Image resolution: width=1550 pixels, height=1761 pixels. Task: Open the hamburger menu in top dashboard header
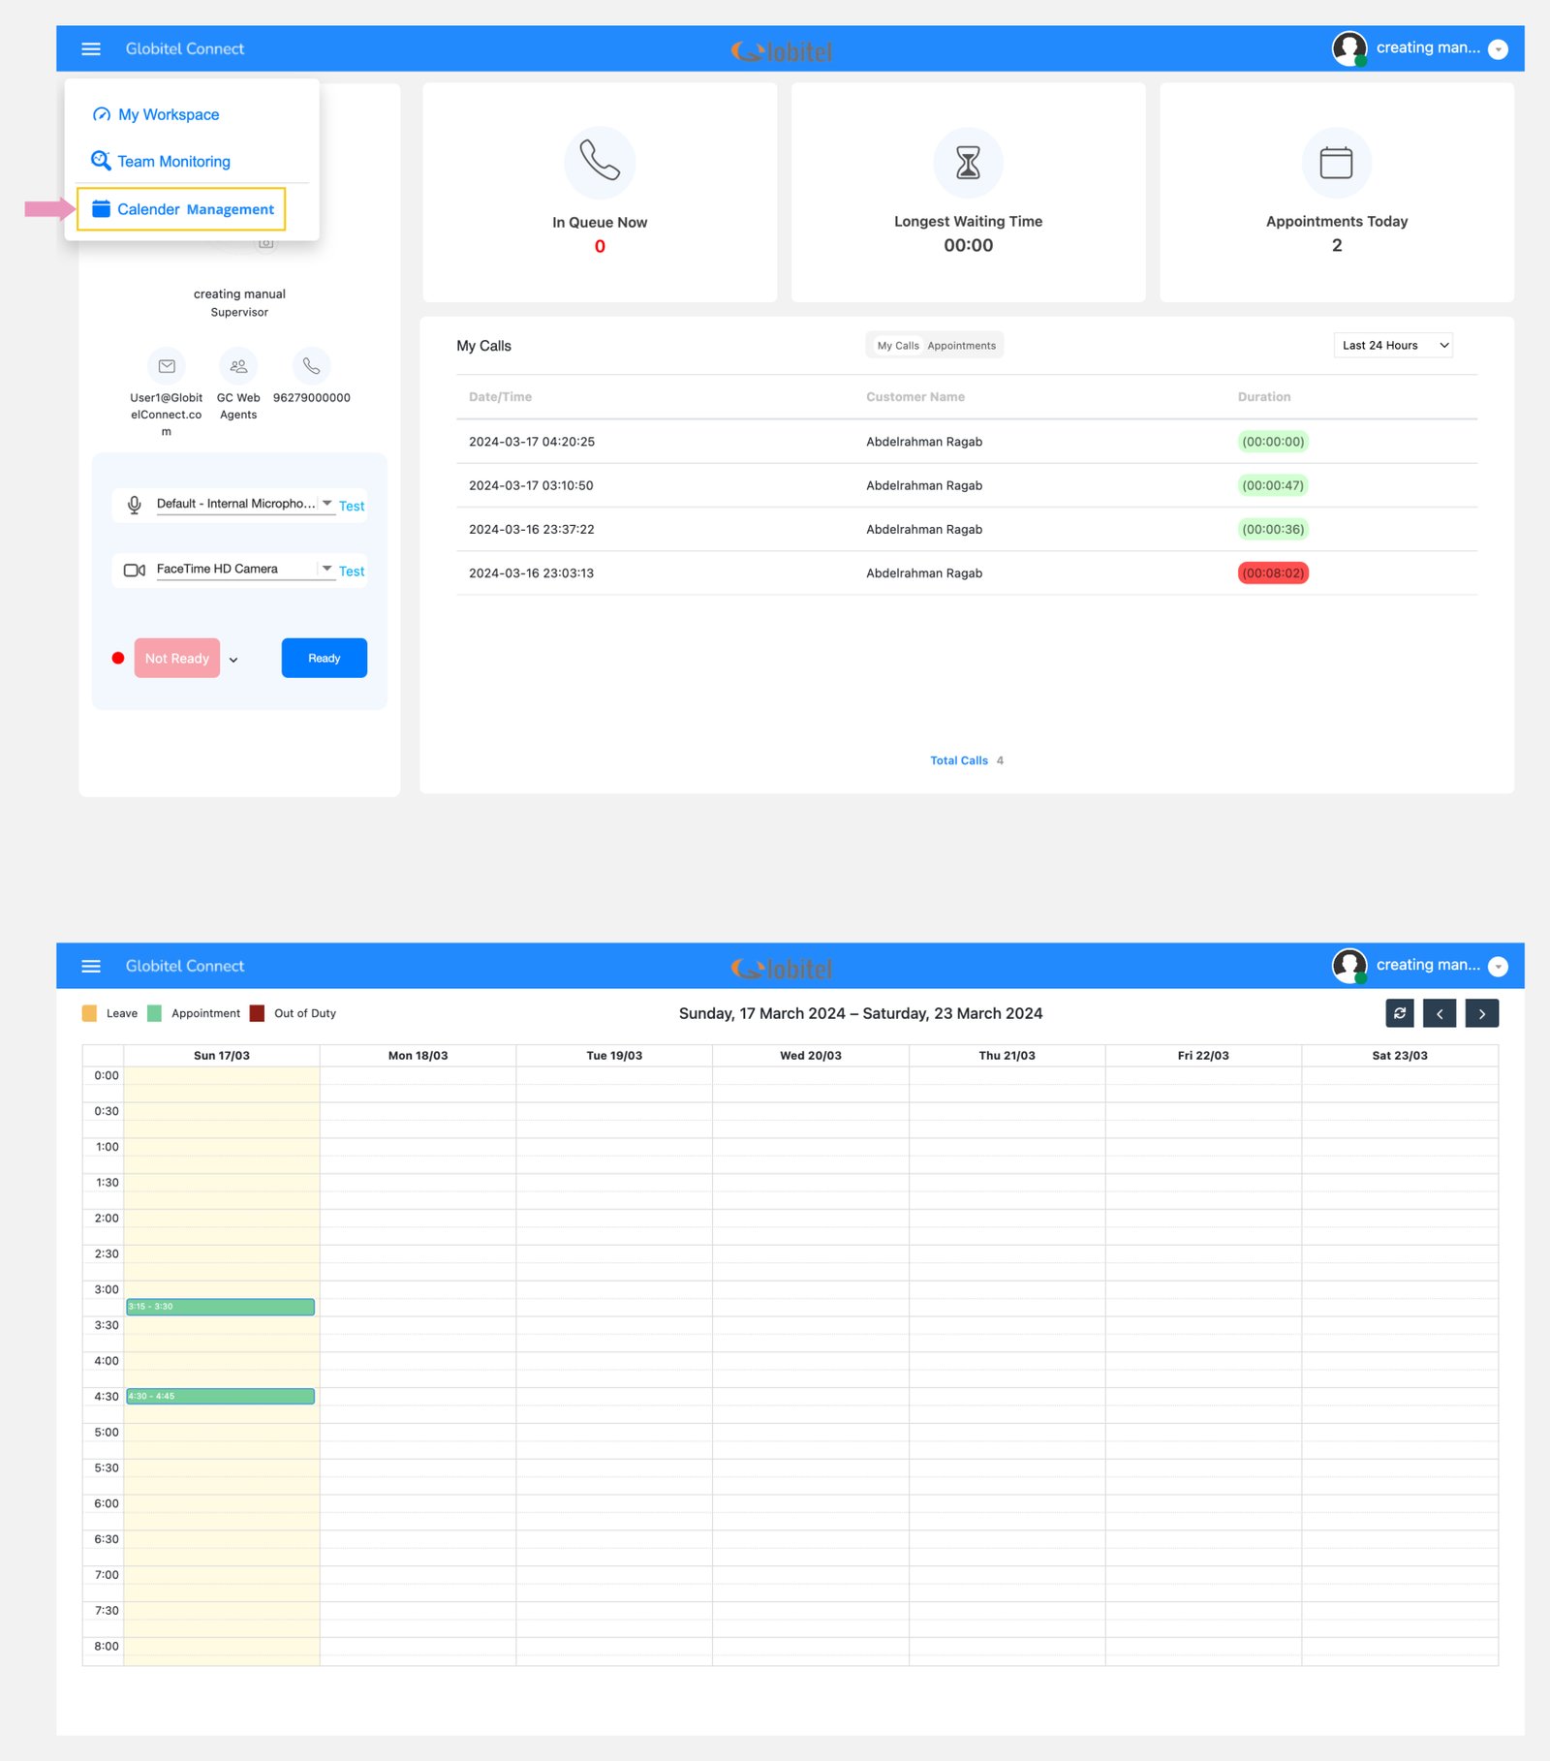(91, 48)
